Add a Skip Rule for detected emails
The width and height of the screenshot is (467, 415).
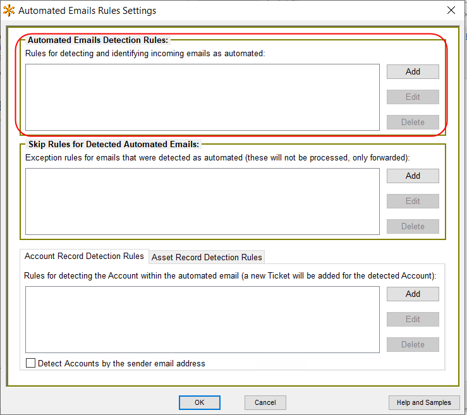413,176
